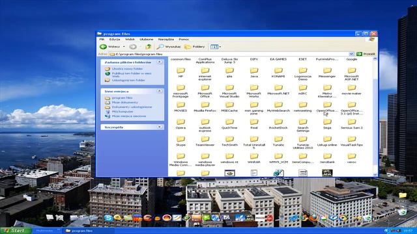Open the Pomoc menu
Image resolution: width=417 pixels, height=234 pixels.
pos(184,39)
